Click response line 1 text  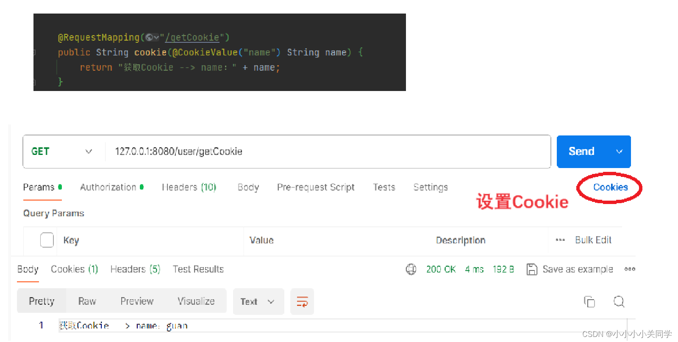(123, 325)
